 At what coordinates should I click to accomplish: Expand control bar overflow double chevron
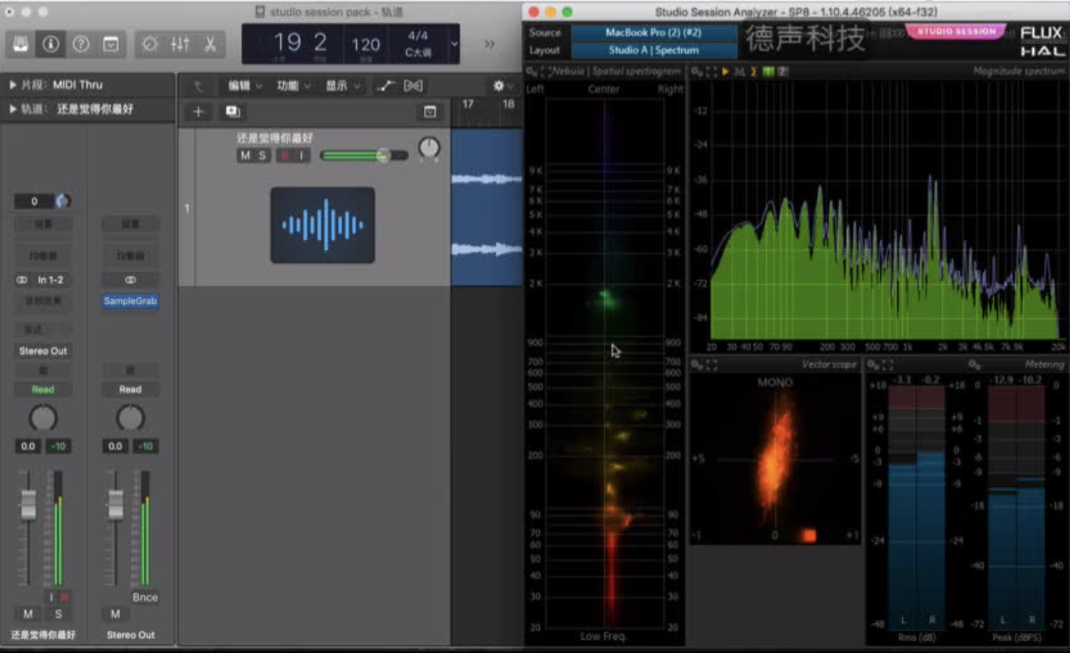[x=489, y=44]
